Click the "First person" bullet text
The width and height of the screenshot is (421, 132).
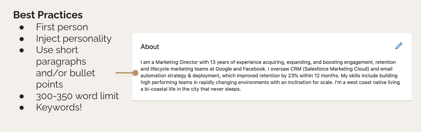pos(62,27)
